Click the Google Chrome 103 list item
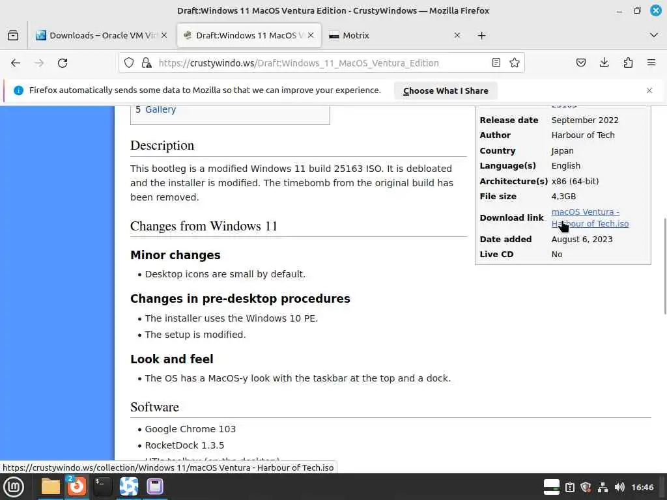667x500 pixels. click(190, 429)
